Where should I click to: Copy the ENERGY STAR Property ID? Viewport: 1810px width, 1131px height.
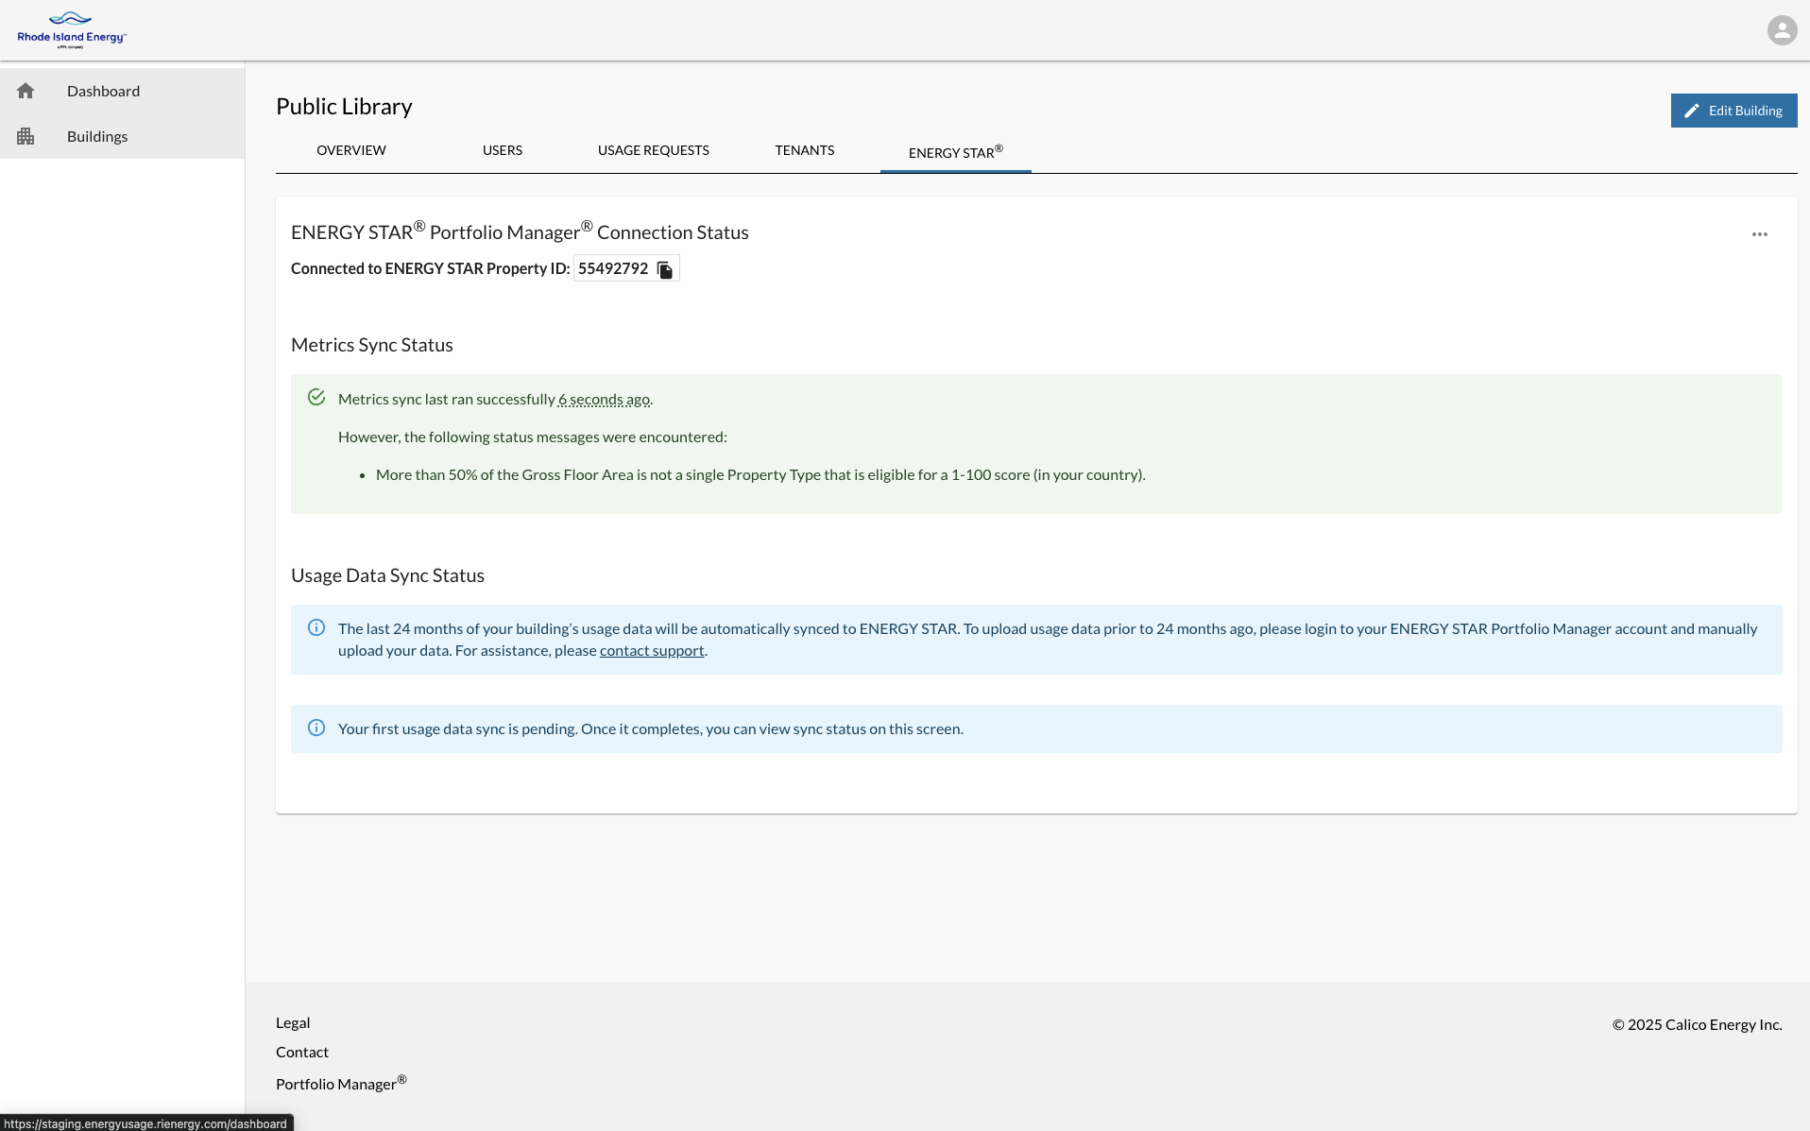[665, 269]
